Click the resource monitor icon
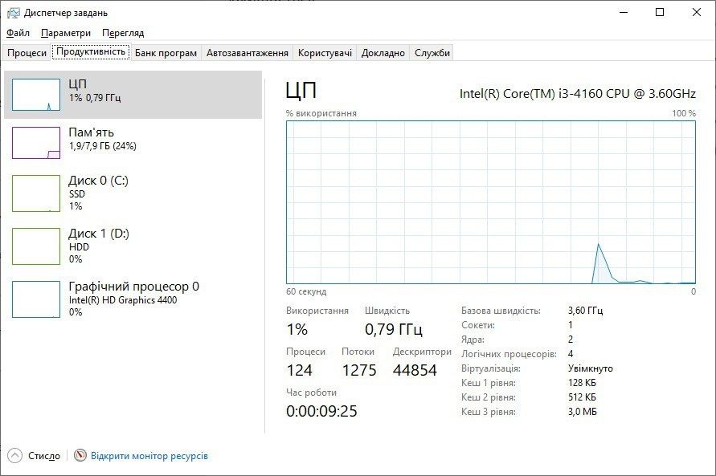Image resolution: width=716 pixels, height=476 pixels. [80, 455]
